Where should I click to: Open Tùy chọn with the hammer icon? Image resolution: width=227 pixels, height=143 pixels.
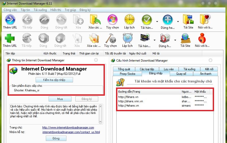point(110,38)
